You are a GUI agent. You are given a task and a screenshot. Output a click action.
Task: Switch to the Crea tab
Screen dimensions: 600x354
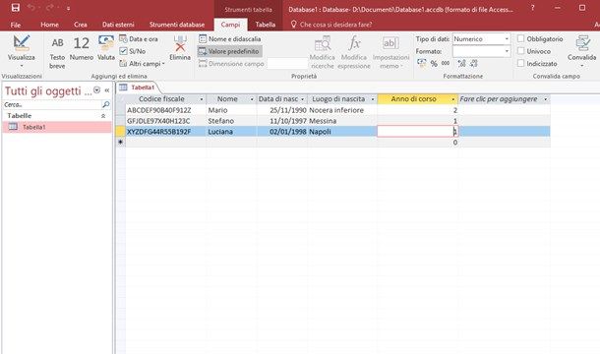(x=81, y=25)
